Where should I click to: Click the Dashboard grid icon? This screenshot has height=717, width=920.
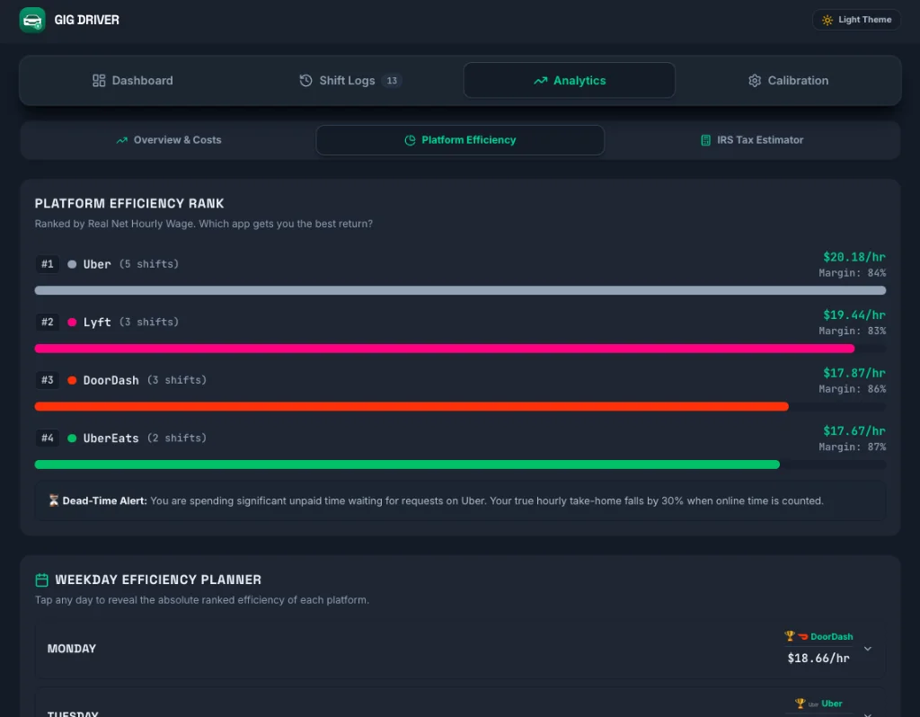coord(99,80)
